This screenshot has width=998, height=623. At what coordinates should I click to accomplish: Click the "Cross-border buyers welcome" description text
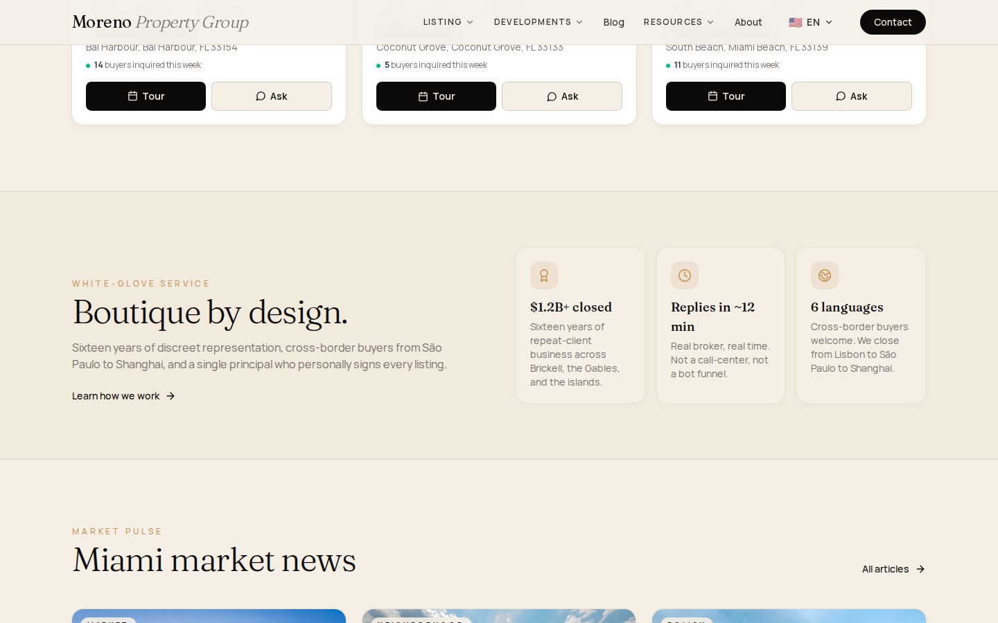tap(859, 347)
